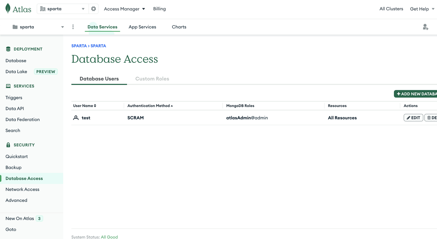Go to Database in sidebar
437x239 pixels.
point(16,61)
